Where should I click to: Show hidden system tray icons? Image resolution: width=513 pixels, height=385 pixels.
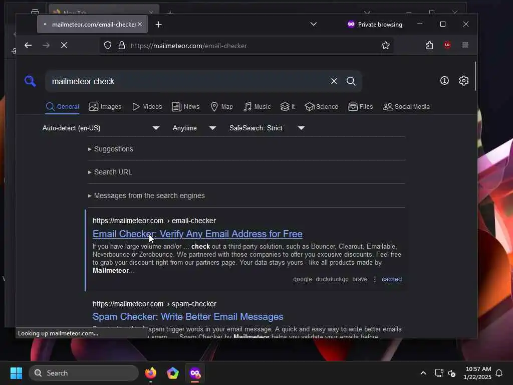click(423, 373)
